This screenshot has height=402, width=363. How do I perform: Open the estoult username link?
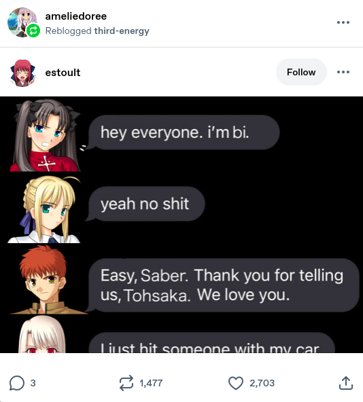pos(63,73)
